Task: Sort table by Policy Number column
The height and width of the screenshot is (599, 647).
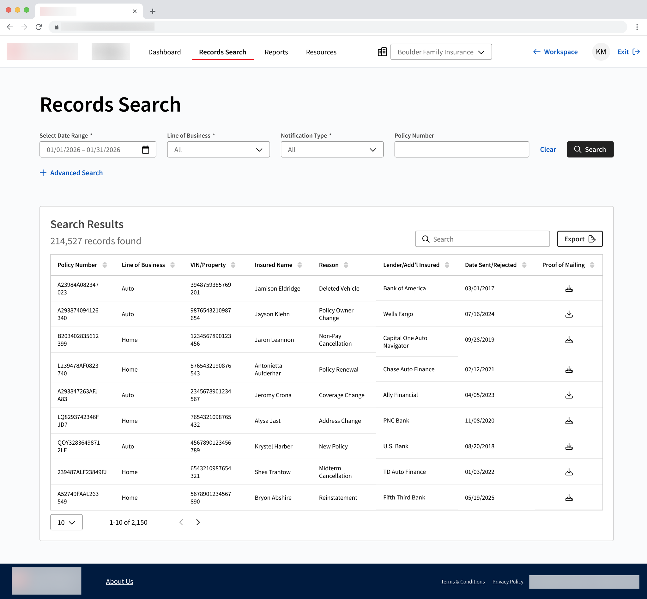Action: tap(105, 265)
